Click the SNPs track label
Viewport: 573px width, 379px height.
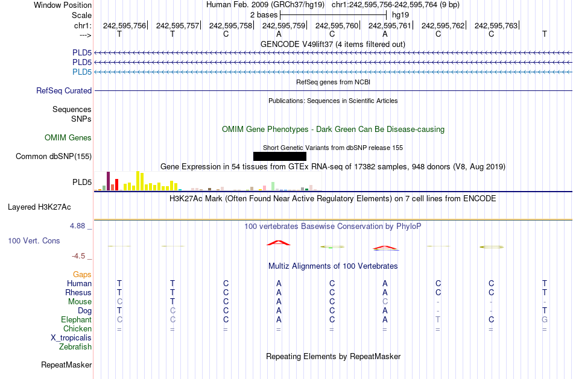click(81, 119)
